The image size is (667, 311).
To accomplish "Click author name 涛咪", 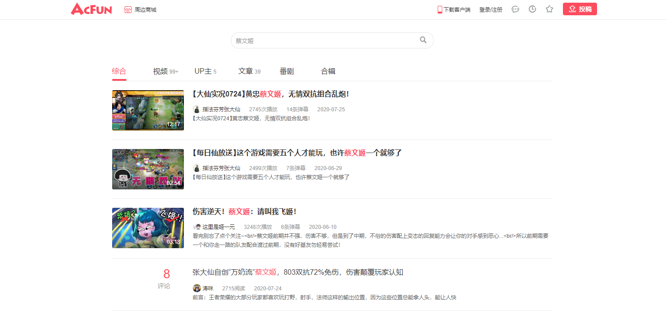I will 208,289.
